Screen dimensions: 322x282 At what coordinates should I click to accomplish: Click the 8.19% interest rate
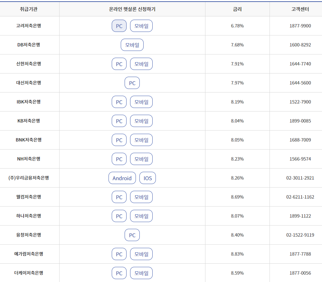click(237, 102)
